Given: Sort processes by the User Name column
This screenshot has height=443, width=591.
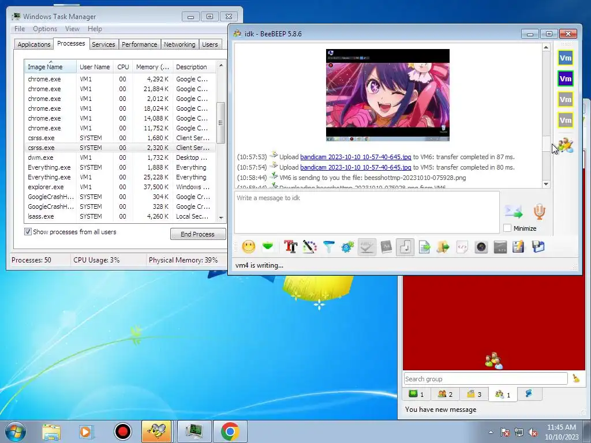Looking at the screenshot, I should point(95,67).
